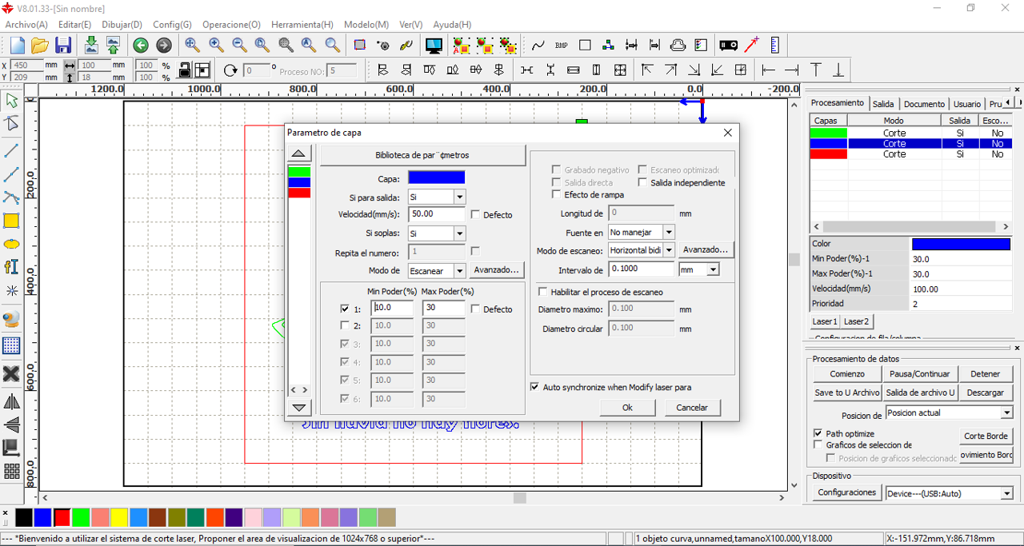Image resolution: width=1024 pixels, height=546 pixels.
Task: Switch to the Salida tab
Action: point(883,104)
